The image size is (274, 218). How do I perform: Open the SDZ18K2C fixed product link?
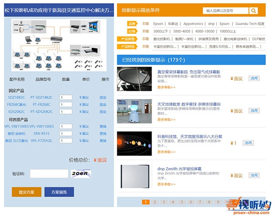[16, 98]
